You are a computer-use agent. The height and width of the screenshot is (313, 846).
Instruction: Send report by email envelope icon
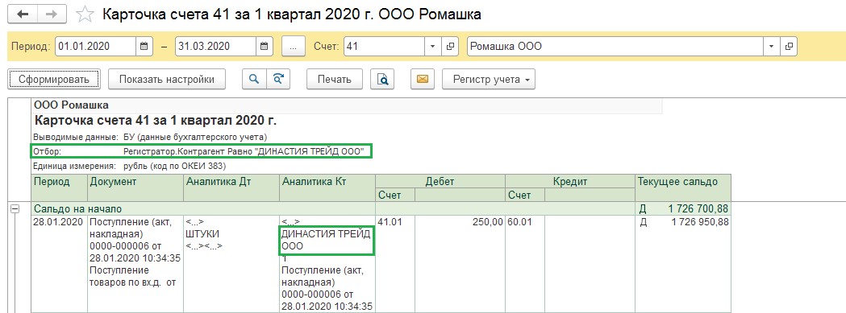point(422,79)
